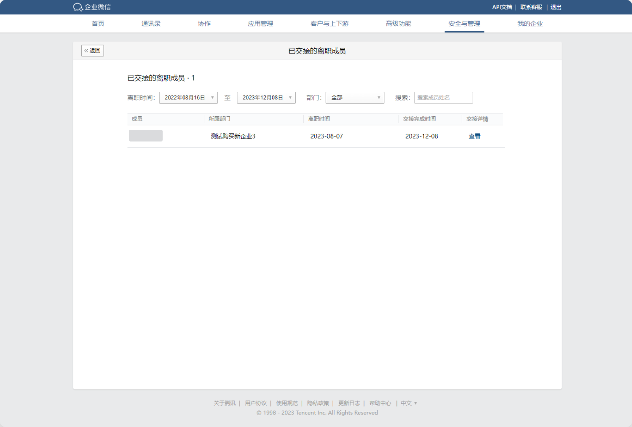Open the 隐私政策 footer link
632x427 pixels.
(318, 403)
